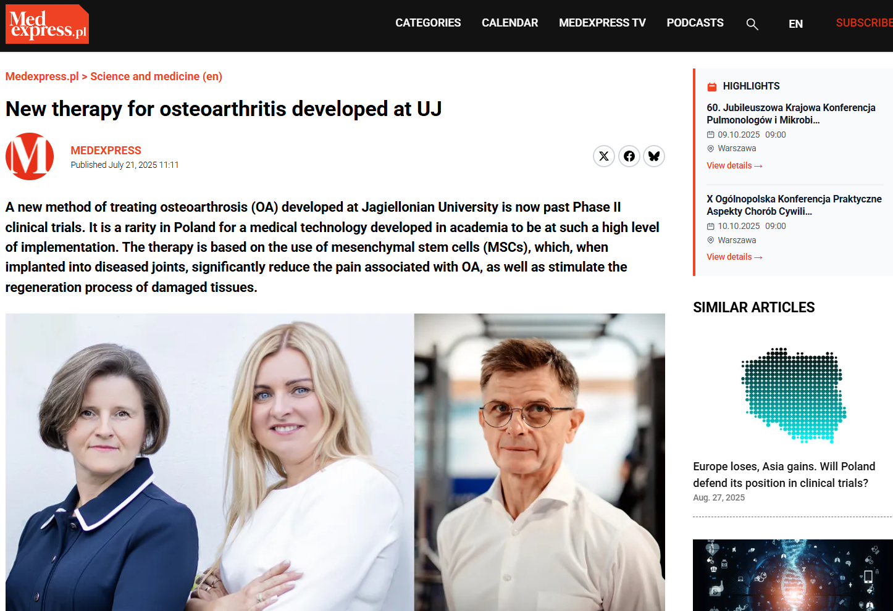Click the Subscribe link
893x611 pixels.
click(x=864, y=23)
